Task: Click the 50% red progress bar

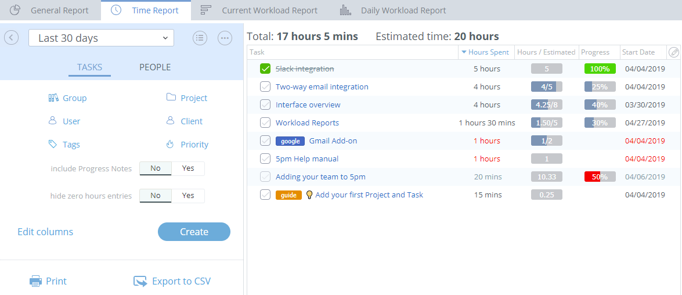Action: 600,177
